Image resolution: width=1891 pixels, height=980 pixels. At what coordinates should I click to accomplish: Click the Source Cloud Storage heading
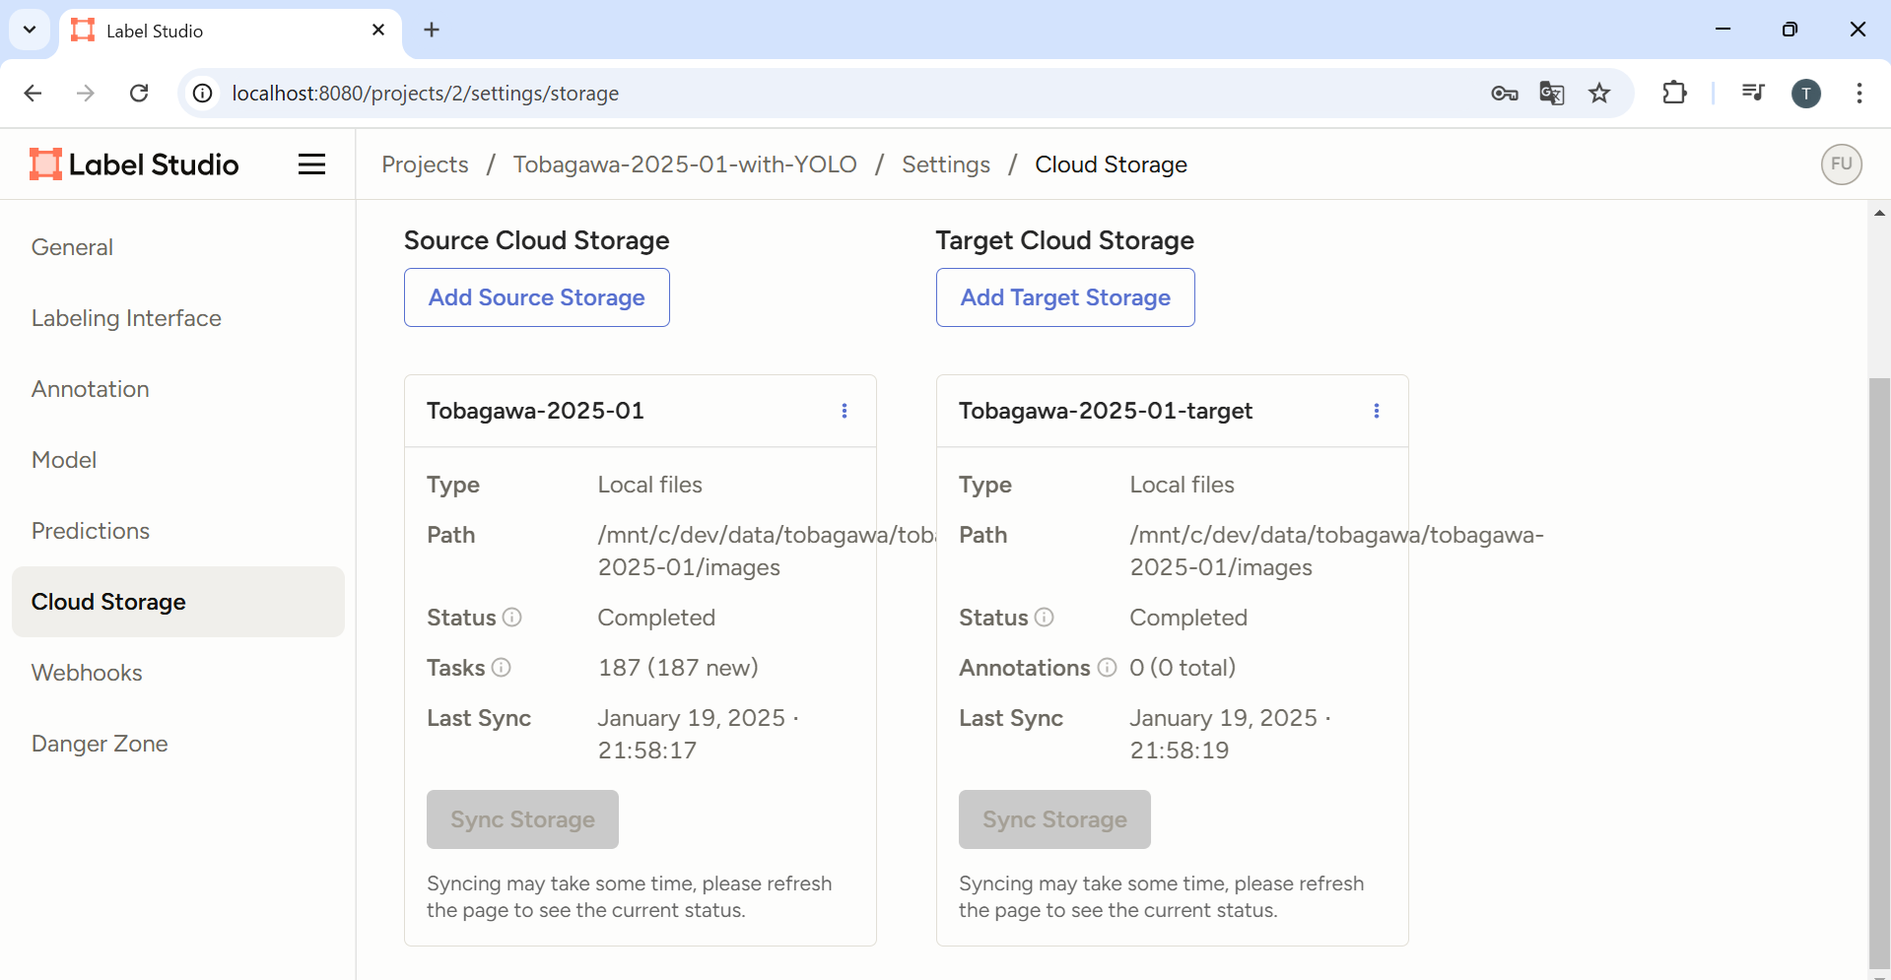click(x=536, y=240)
